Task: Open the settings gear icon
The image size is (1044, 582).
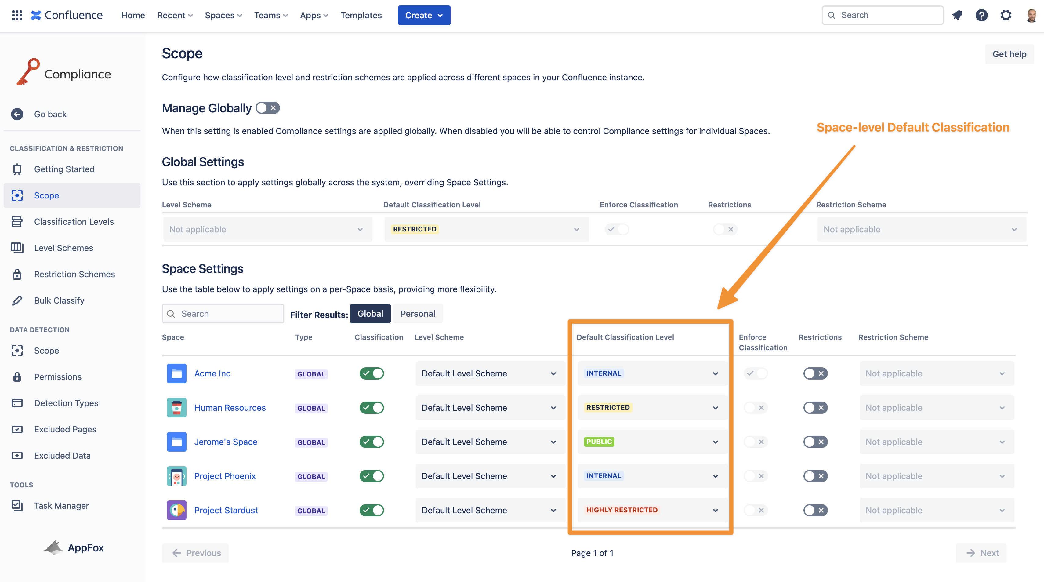Action: [x=1006, y=15]
